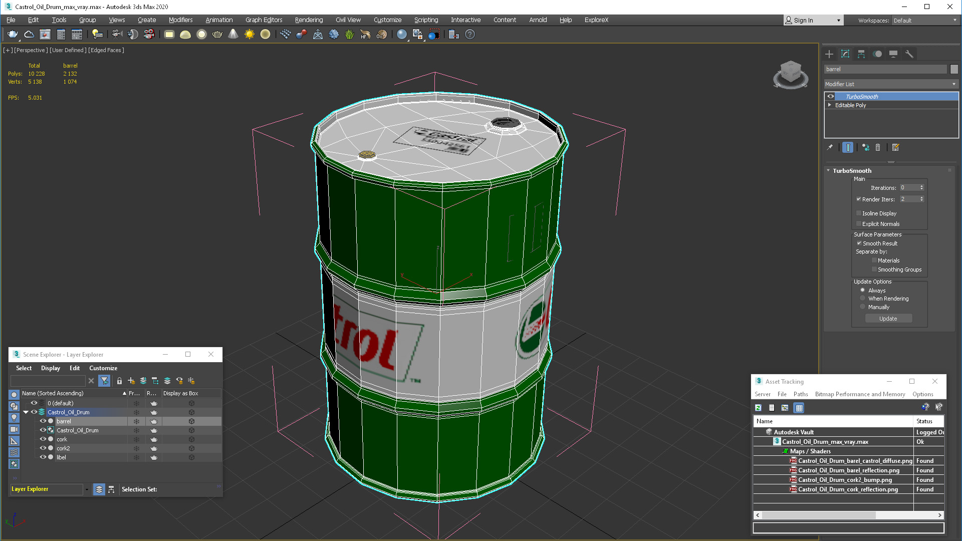
Task: Click create new layer icon in Scene Explorer
Action: [131, 381]
